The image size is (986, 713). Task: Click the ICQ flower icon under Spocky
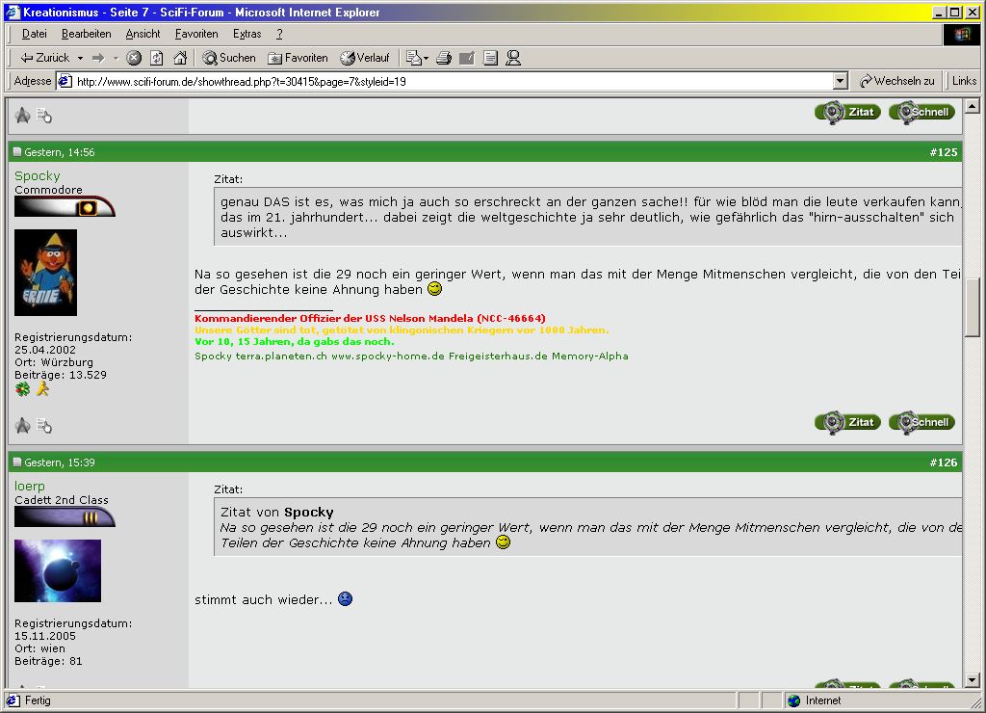pos(22,389)
